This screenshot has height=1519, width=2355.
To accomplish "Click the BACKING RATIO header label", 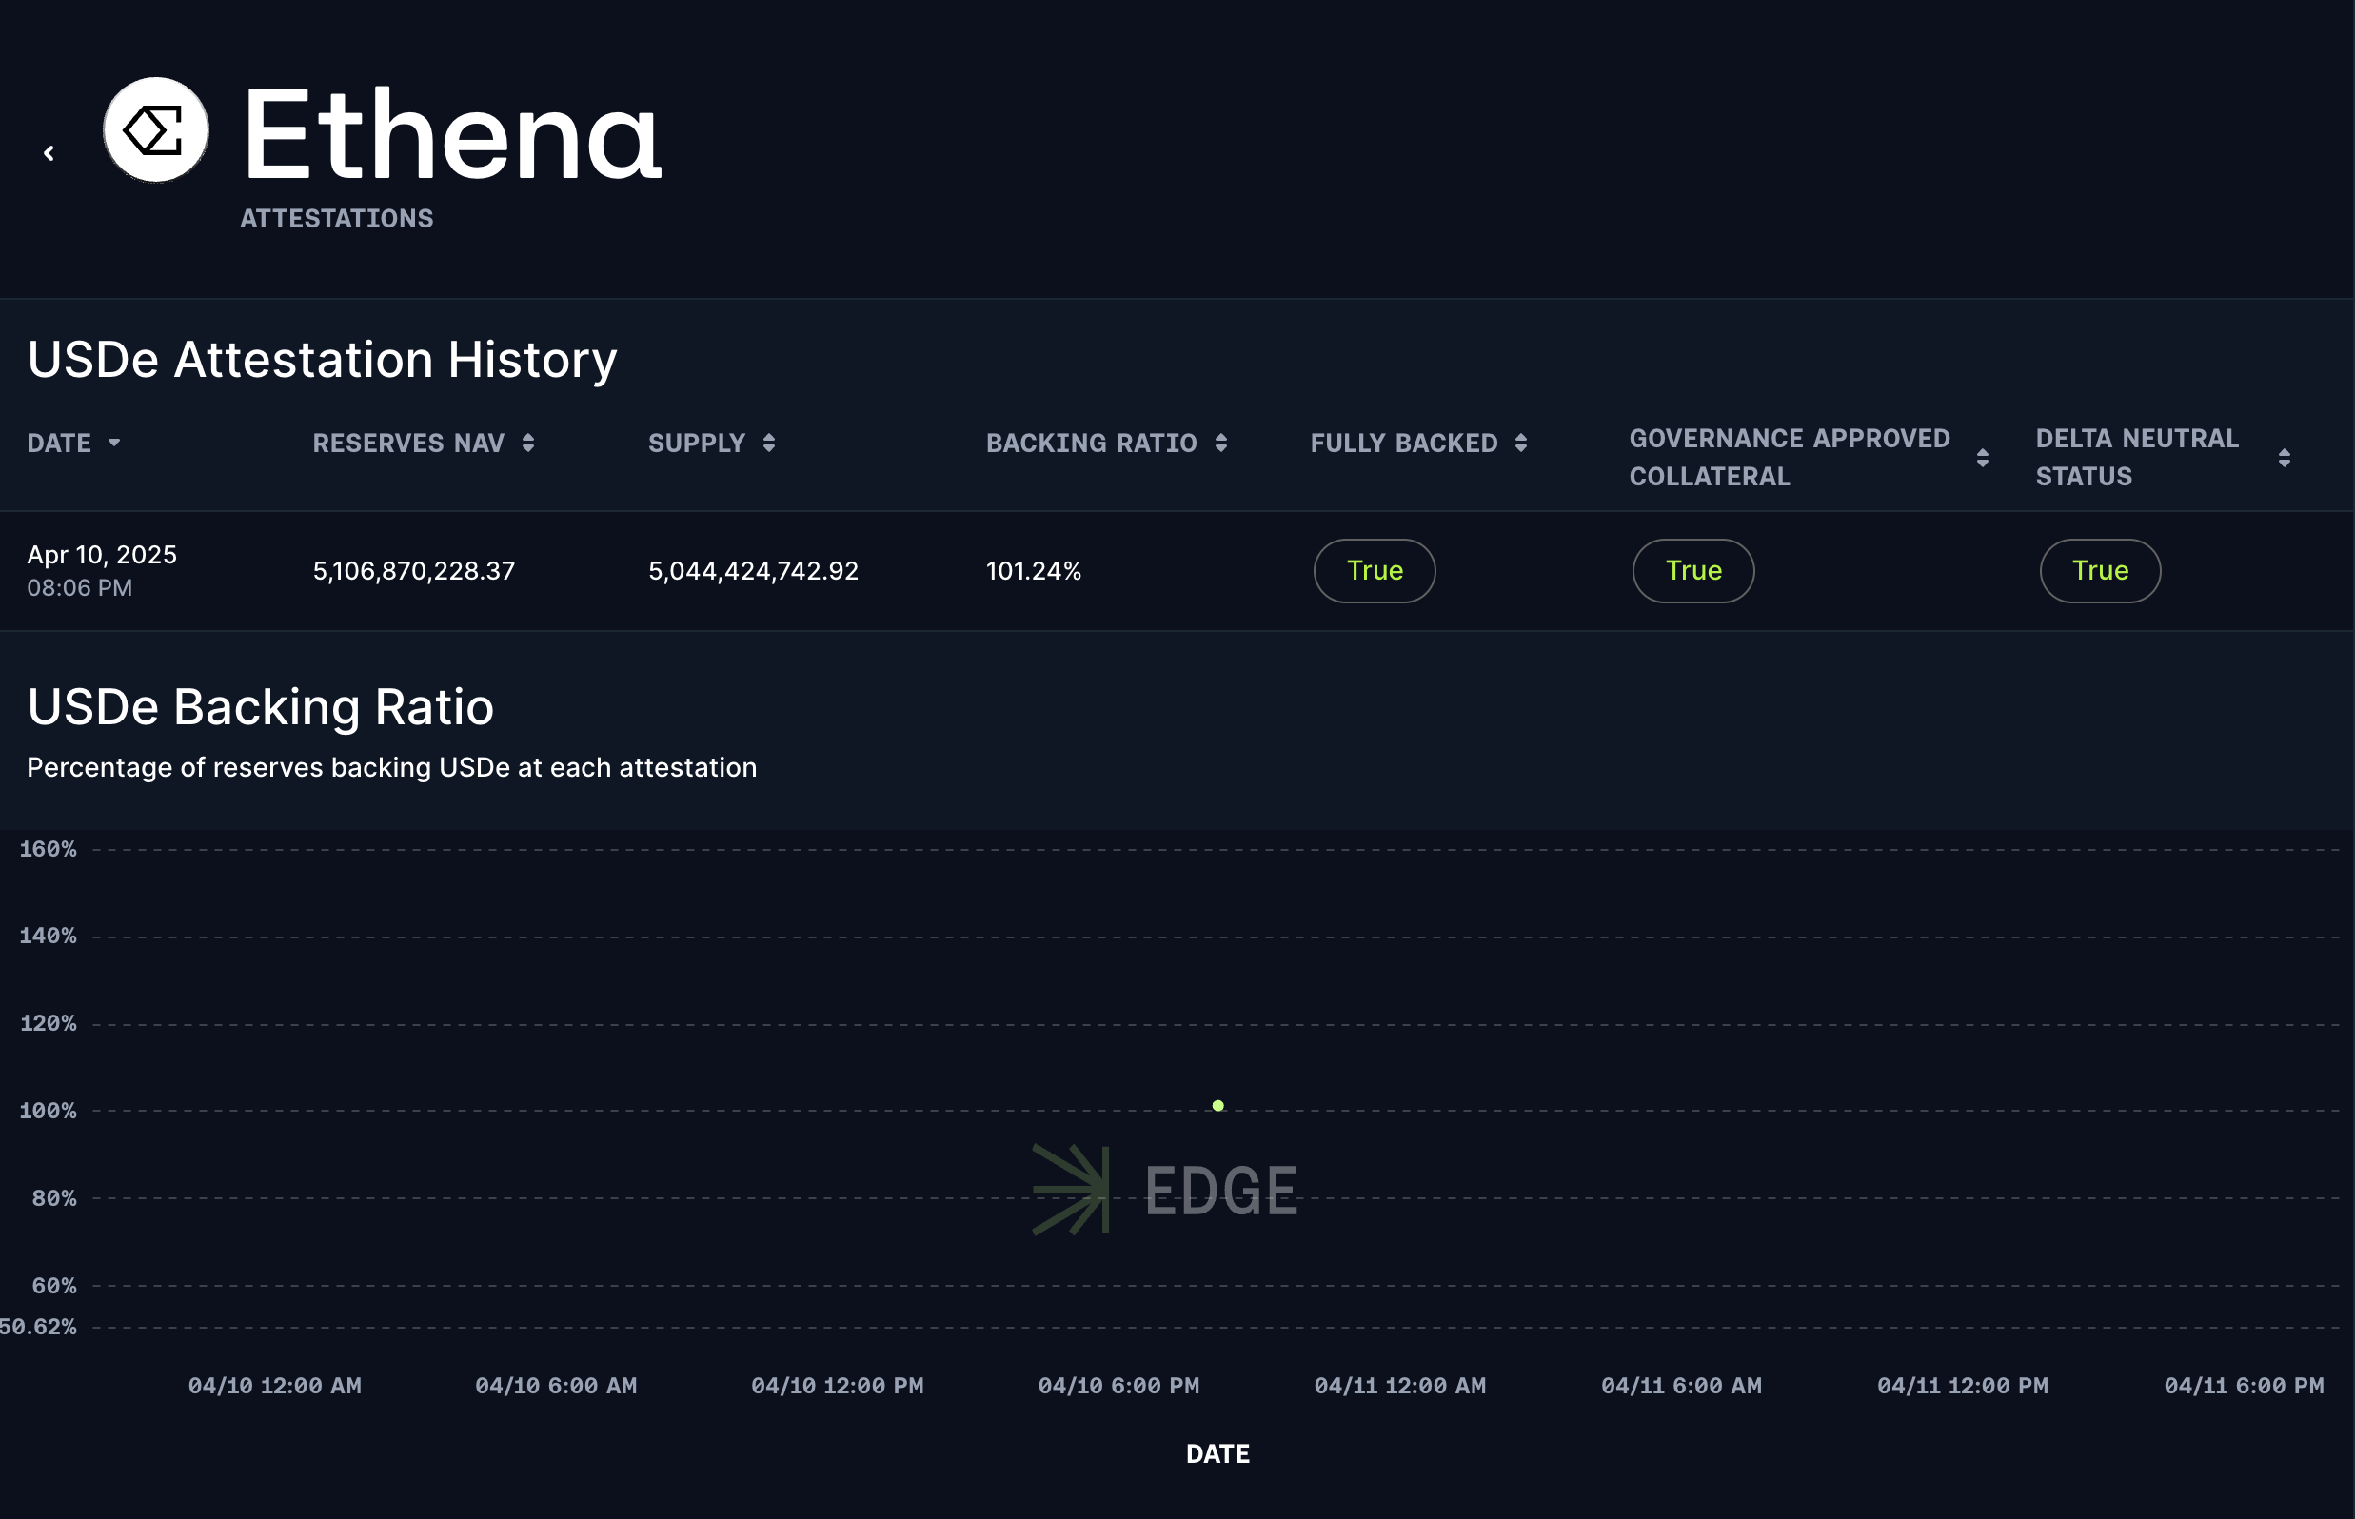I will pos(1091,443).
